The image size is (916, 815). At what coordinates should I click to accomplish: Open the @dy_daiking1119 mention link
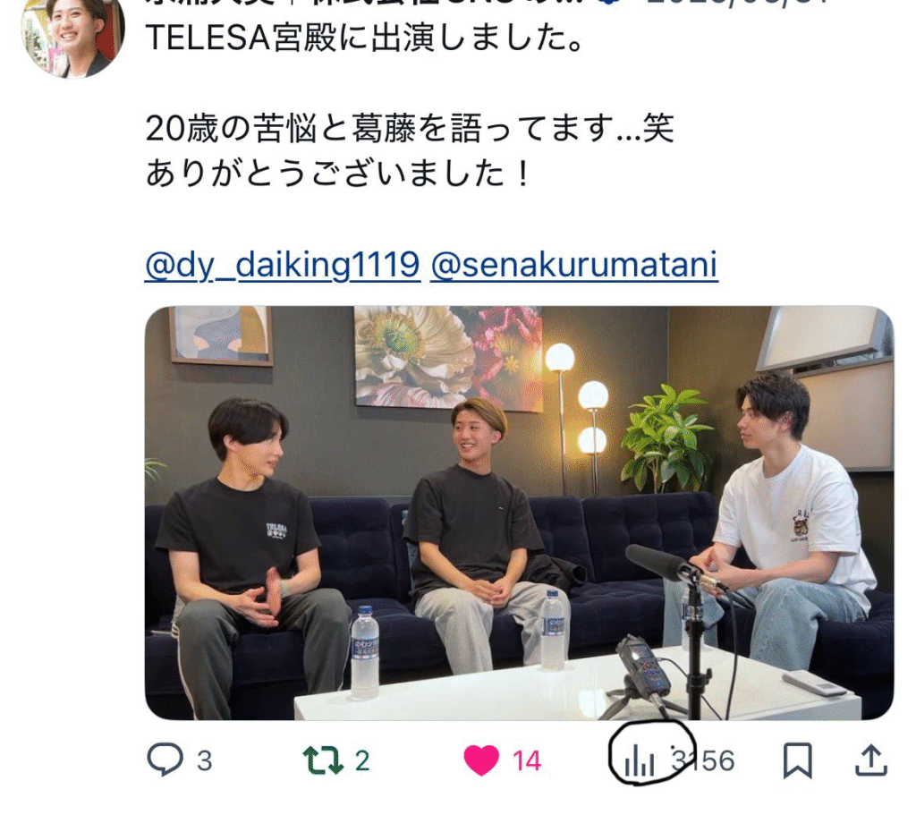[283, 265]
